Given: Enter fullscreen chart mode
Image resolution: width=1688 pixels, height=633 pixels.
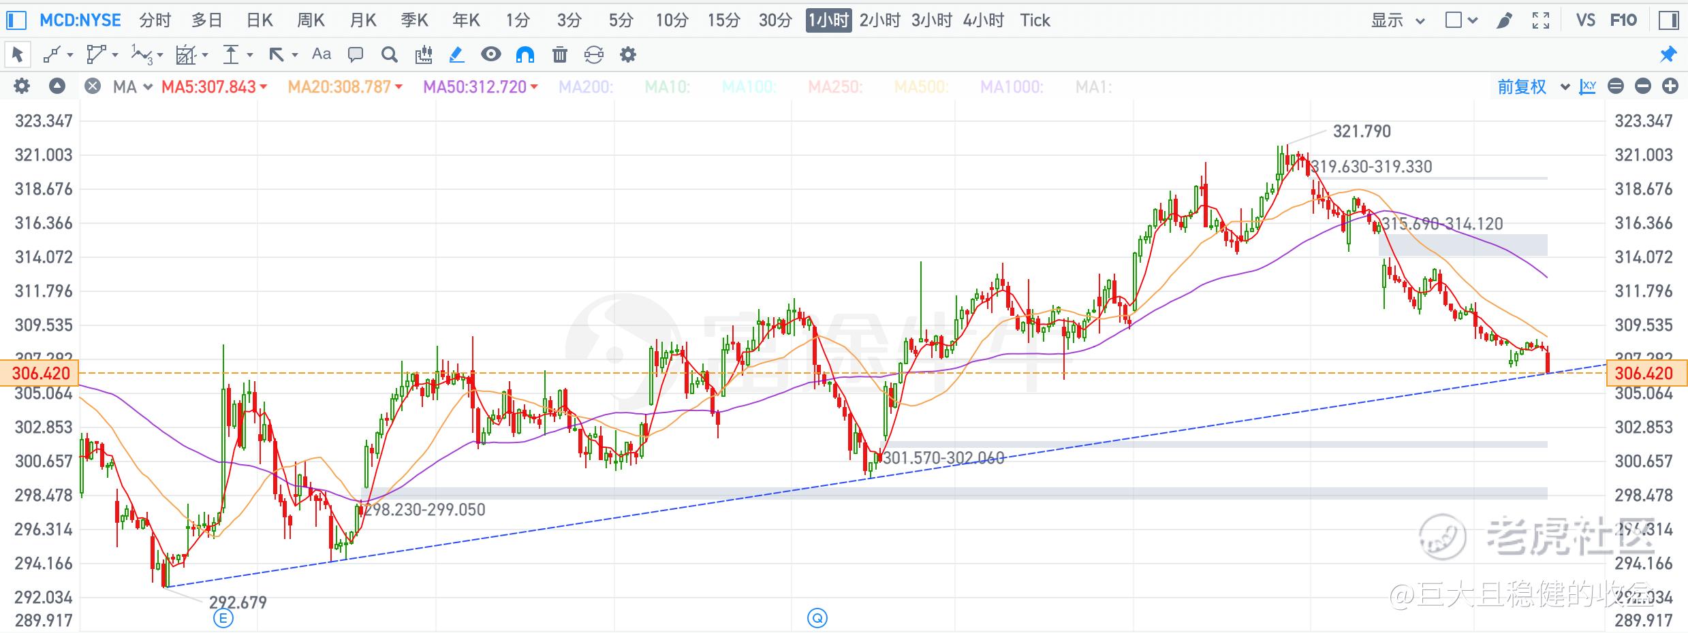Looking at the screenshot, I should [1541, 20].
